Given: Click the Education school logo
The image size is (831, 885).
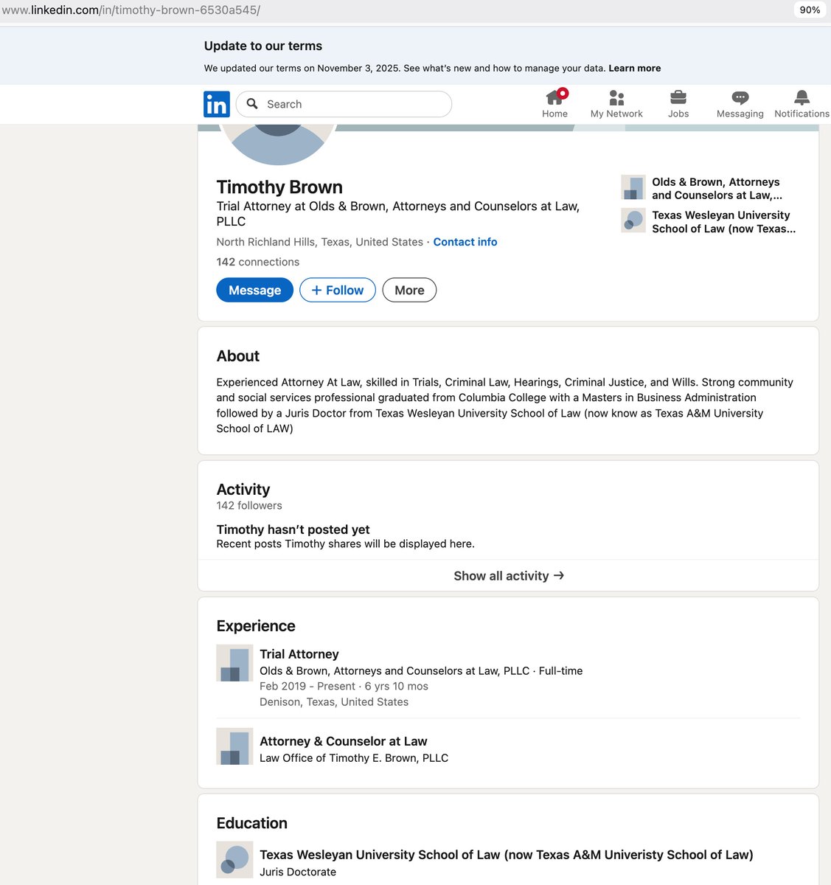Looking at the screenshot, I should 234,860.
